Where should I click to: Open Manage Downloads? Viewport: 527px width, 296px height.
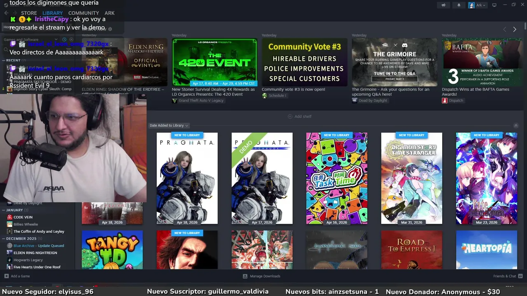point(261,276)
